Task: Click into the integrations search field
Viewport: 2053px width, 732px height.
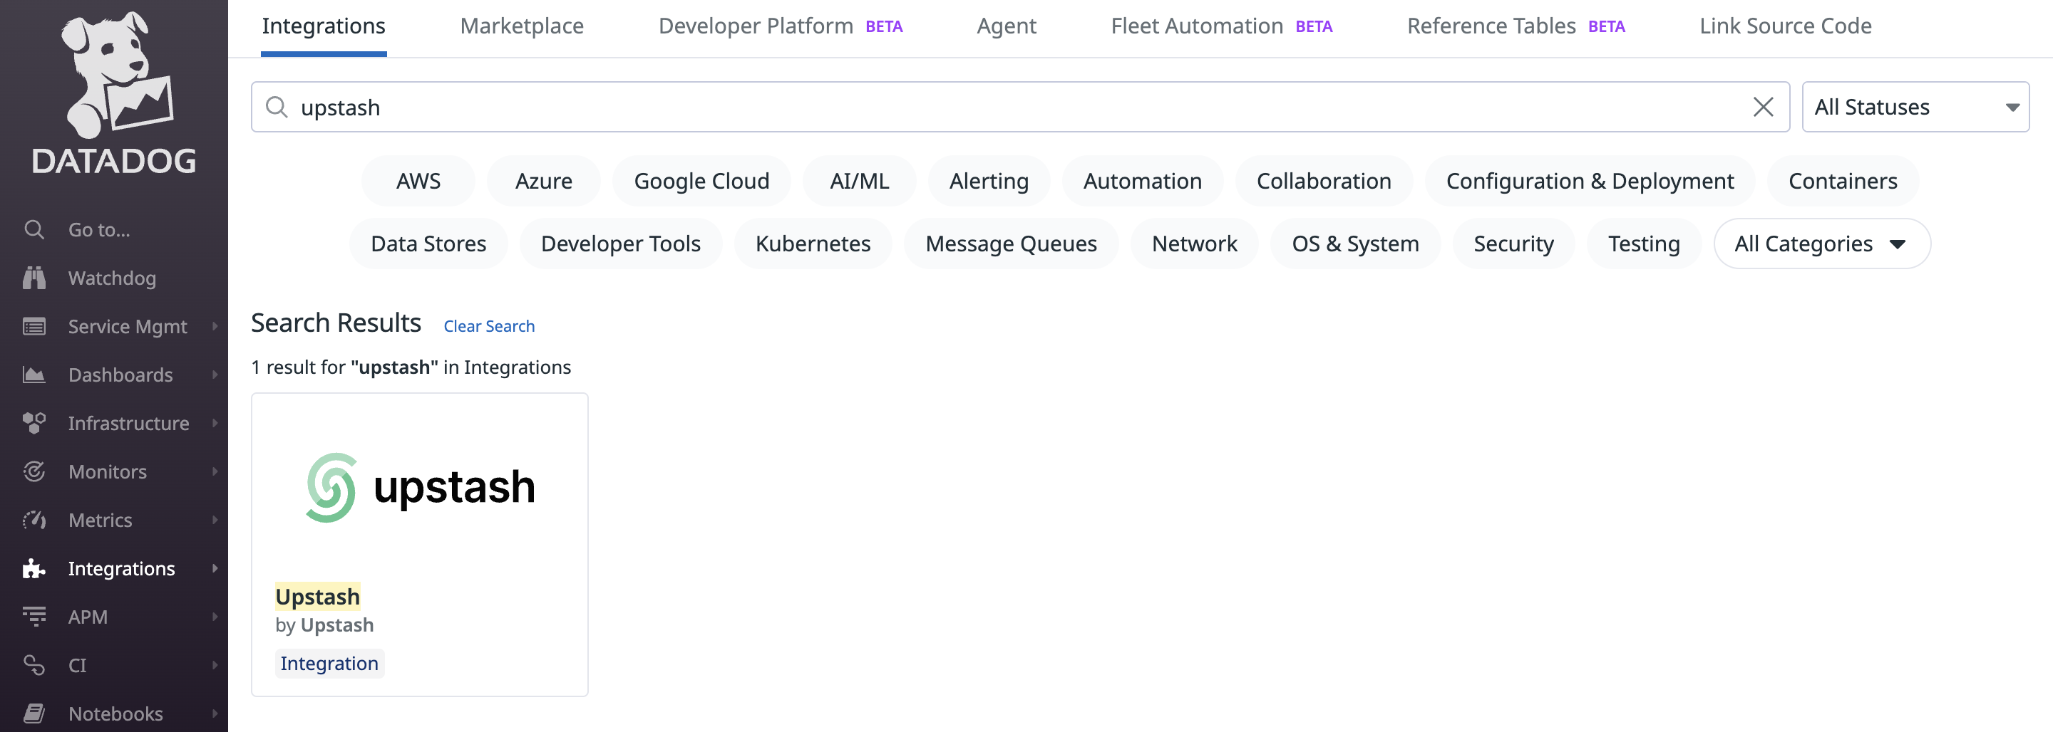Action: pos(1020,107)
